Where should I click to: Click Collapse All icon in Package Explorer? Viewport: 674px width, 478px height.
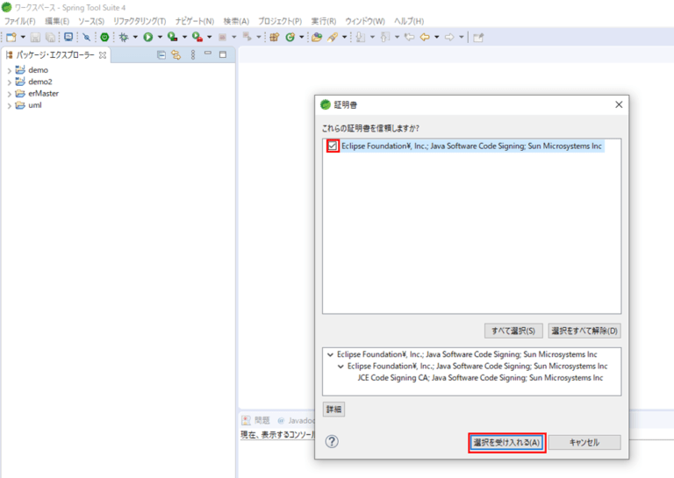[x=161, y=54]
